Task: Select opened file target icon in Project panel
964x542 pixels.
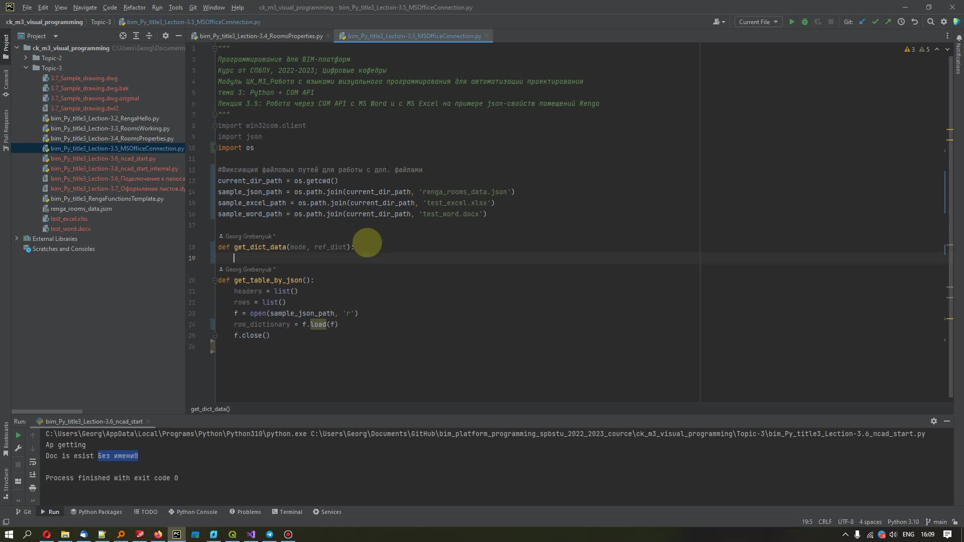Action: [123, 36]
